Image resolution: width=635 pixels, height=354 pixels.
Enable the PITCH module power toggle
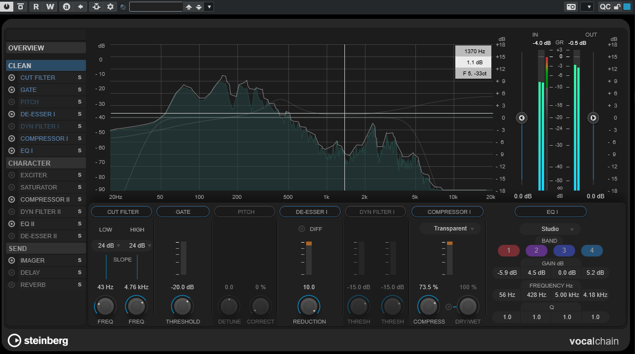click(12, 102)
